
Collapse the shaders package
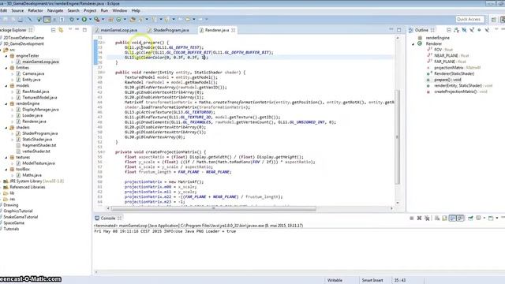[6, 128]
